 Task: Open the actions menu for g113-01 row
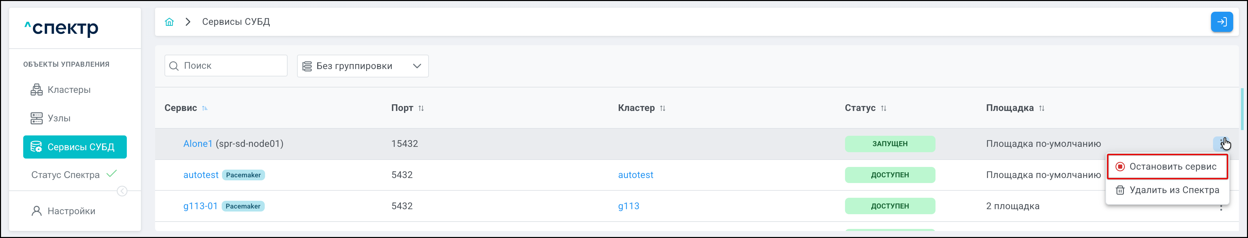tap(1221, 207)
